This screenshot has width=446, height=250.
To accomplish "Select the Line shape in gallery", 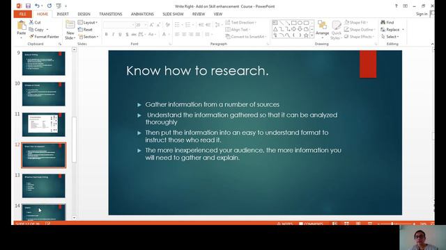I will 282,23.
